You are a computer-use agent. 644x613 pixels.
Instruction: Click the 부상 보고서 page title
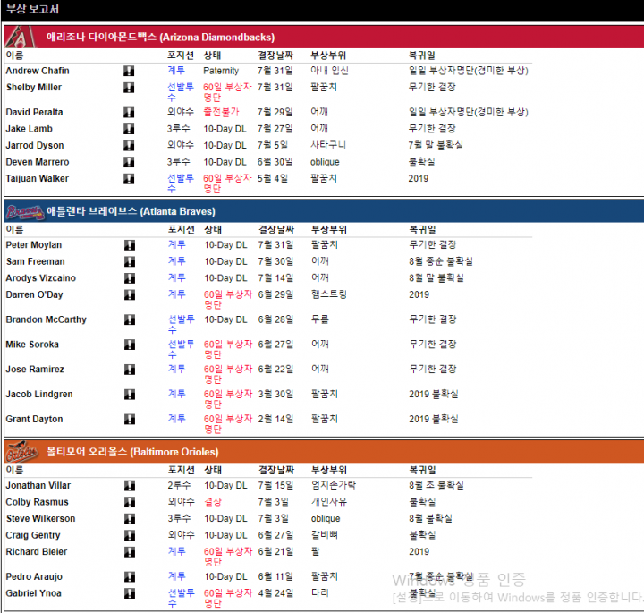32,9
